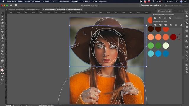Viewport: 189px width, 106px height.
Task: Select the Type tool
Action: [x=2, y=32]
